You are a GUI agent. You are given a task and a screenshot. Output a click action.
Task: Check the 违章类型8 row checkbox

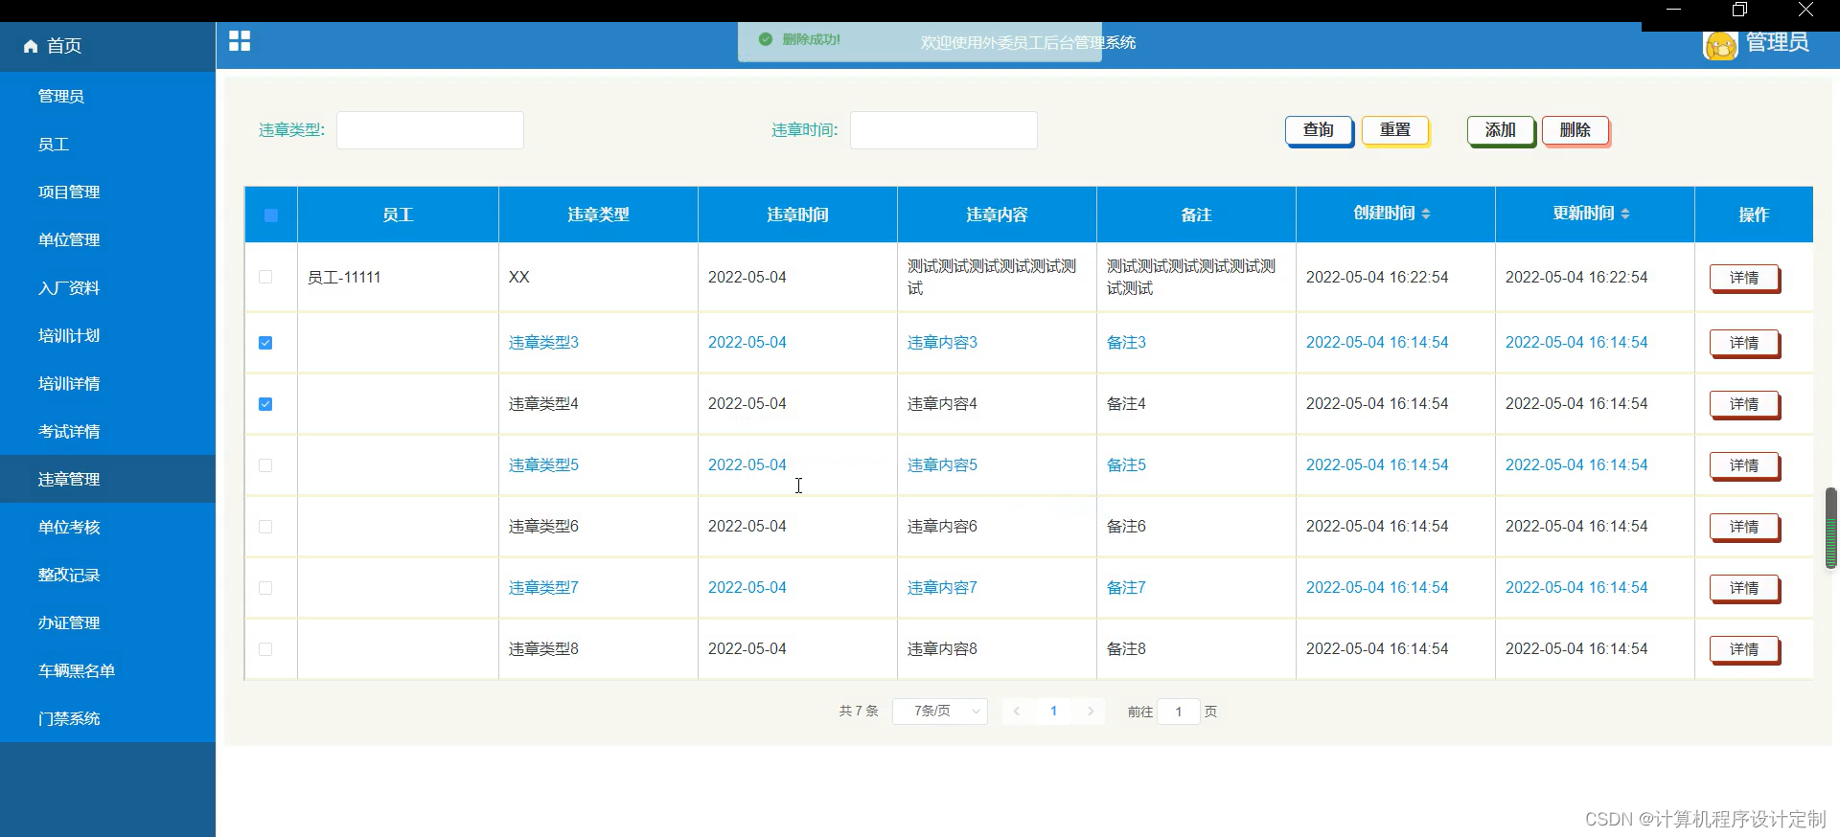pos(265,649)
